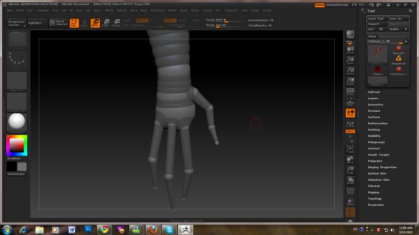Screen dimensions: 419x235
Task: Open Quick Sketch
Action: coord(59,23)
